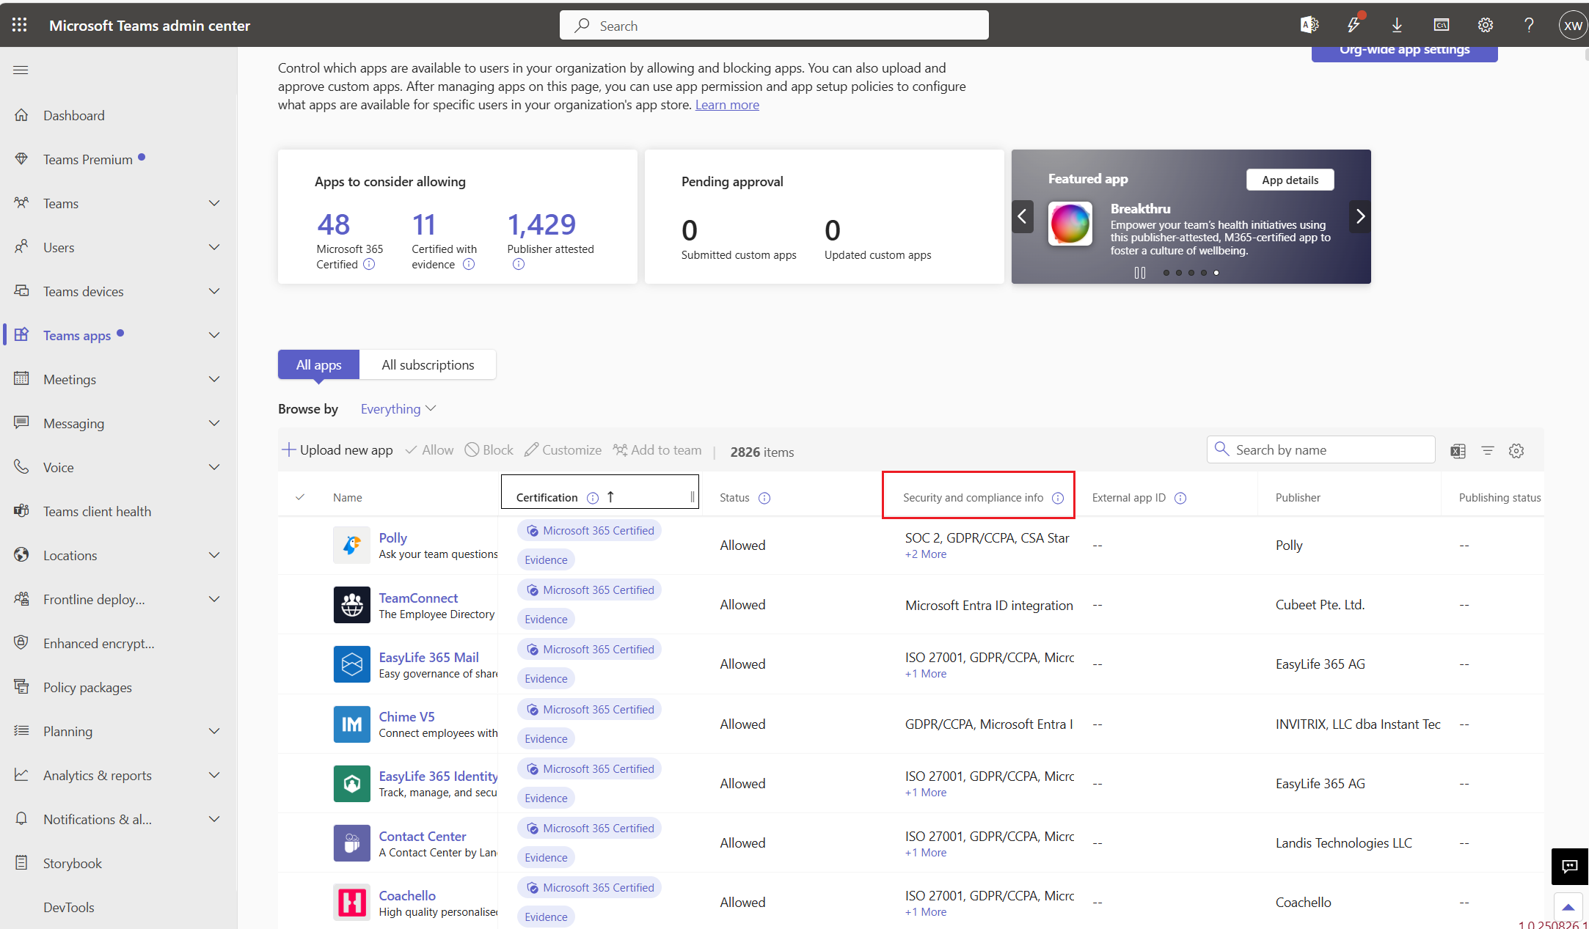This screenshot has height=929, width=1589.
Task: Click the What's new lightning bolt icon
Action: (1354, 24)
